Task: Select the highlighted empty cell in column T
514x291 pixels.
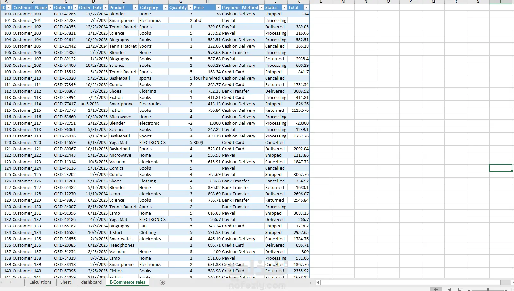Action: [x=500, y=168]
